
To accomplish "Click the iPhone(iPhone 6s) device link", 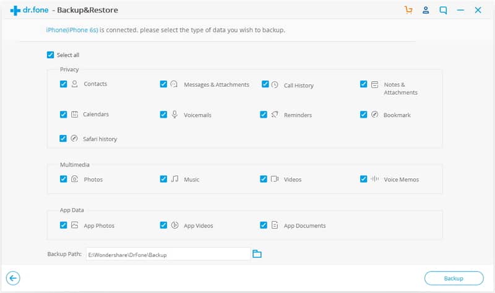I will tap(72, 30).
